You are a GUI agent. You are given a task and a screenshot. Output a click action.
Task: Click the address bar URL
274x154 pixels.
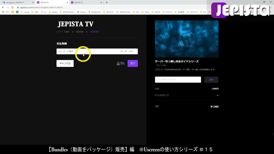tap(41, 7)
